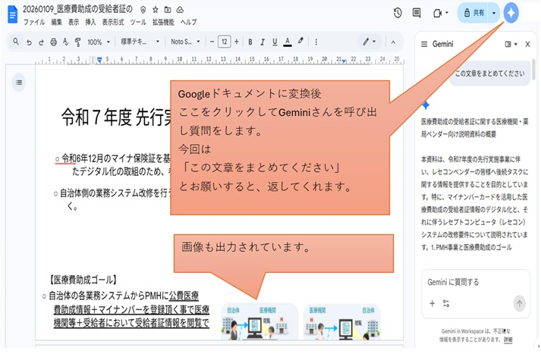Open the editing mode pencil dropdown

tap(370, 42)
